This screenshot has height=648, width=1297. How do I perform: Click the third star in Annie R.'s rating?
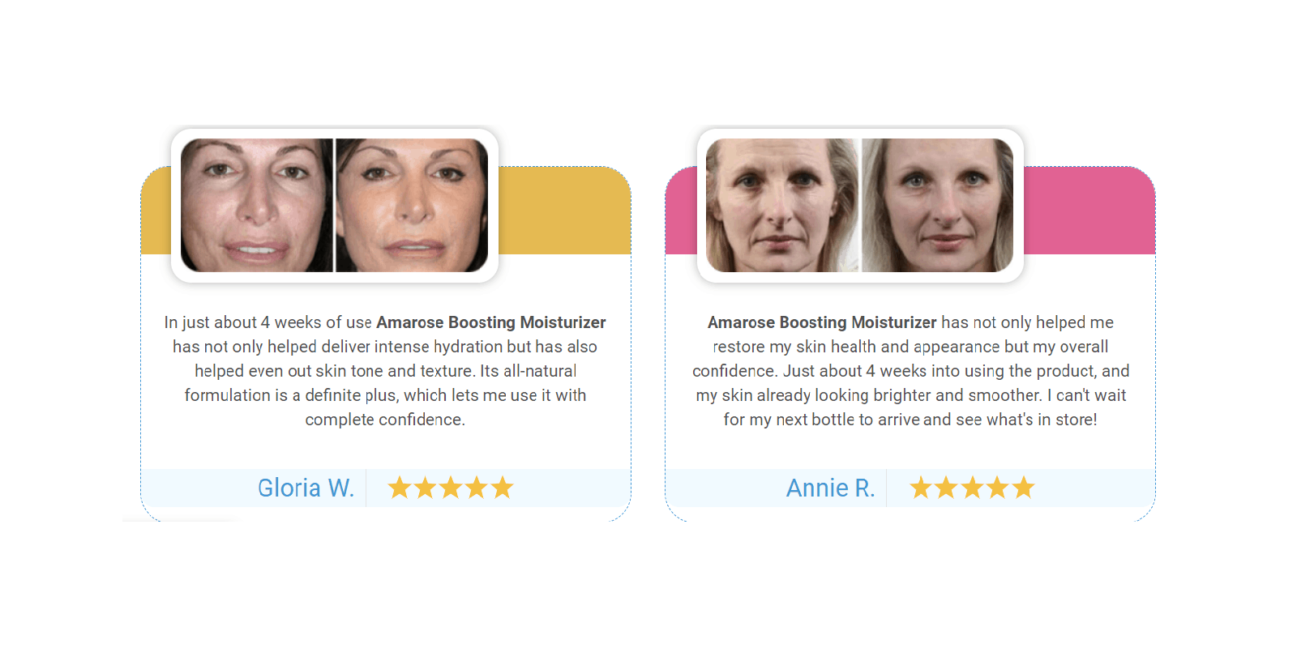tap(972, 488)
